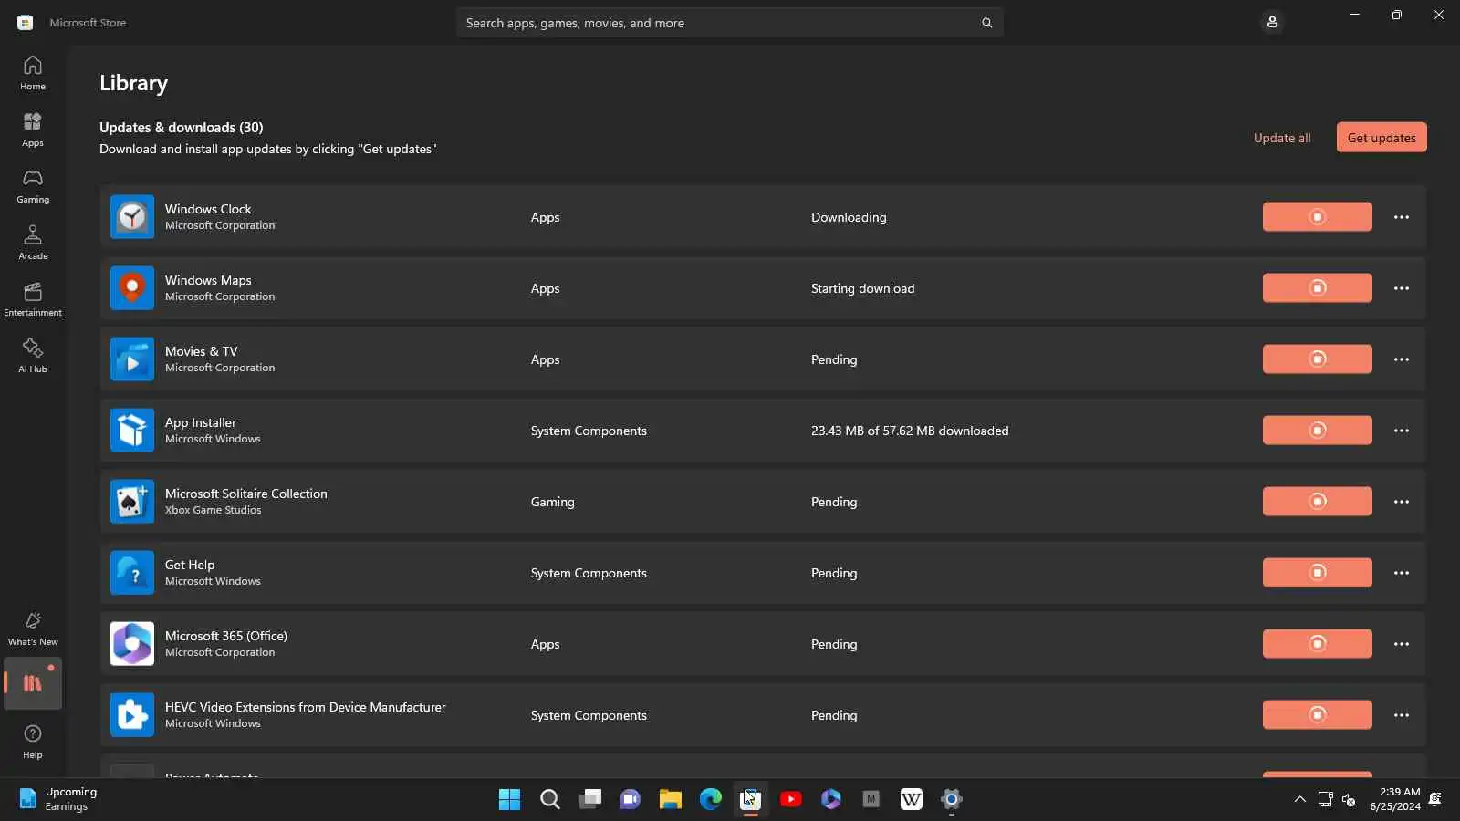The height and width of the screenshot is (821, 1460).
Task: Stop the Windows Maps download
Action: click(1317, 288)
